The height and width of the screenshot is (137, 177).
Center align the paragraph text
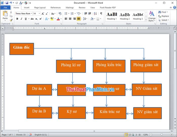pyautogui.click(x=70, y=19)
